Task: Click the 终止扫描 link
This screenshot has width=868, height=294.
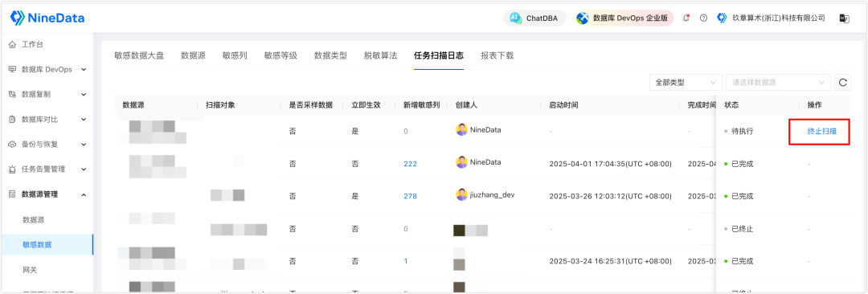Action: (x=821, y=131)
